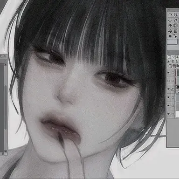This screenshot has height=179, width=179.
Task: Hide the portrait thumbnail layer's eye
Action: tap(169, 89)
